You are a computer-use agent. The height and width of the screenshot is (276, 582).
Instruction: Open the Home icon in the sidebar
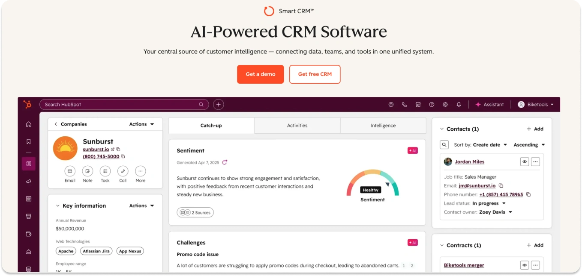28,124
